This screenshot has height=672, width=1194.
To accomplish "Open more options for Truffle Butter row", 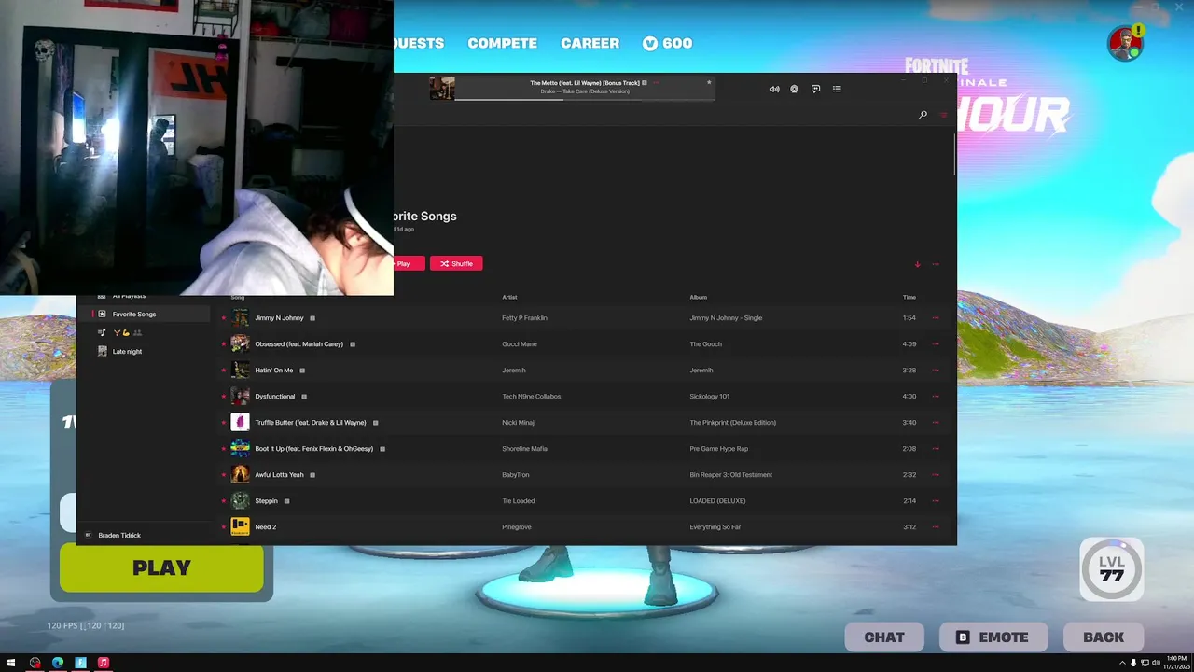I will pos(936,423).
